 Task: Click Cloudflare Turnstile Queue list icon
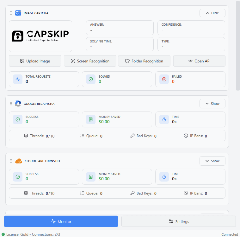[82, 193]
